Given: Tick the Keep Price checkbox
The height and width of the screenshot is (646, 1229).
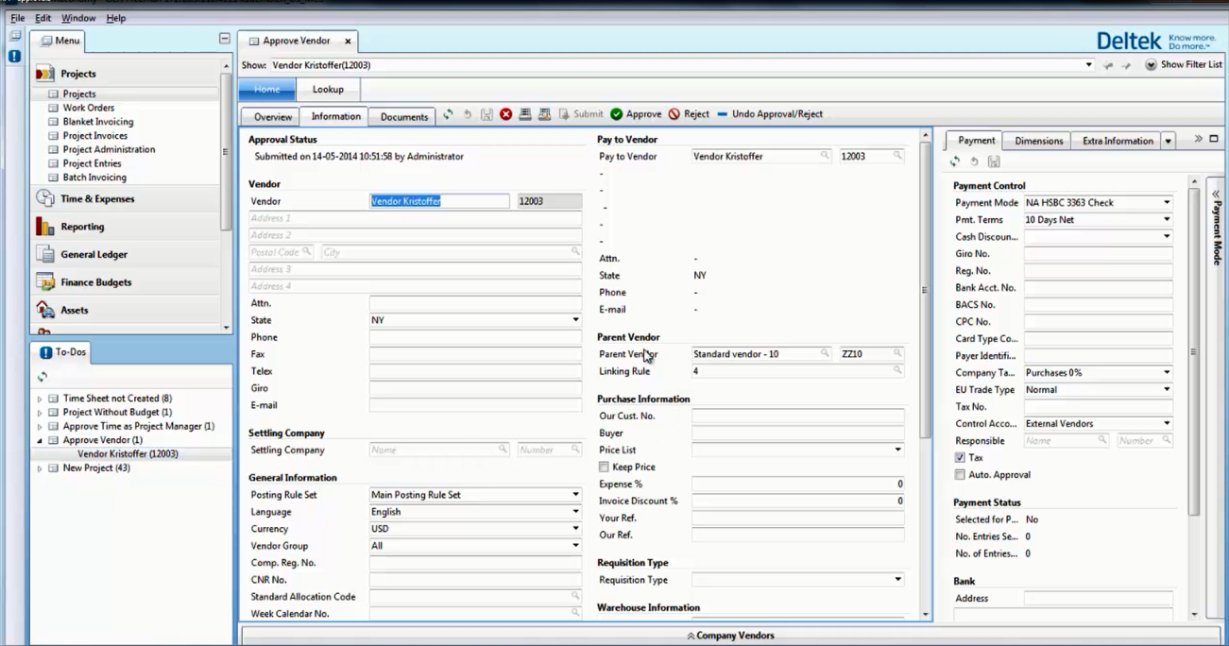Looking at the screenshot, I should 604,467.
